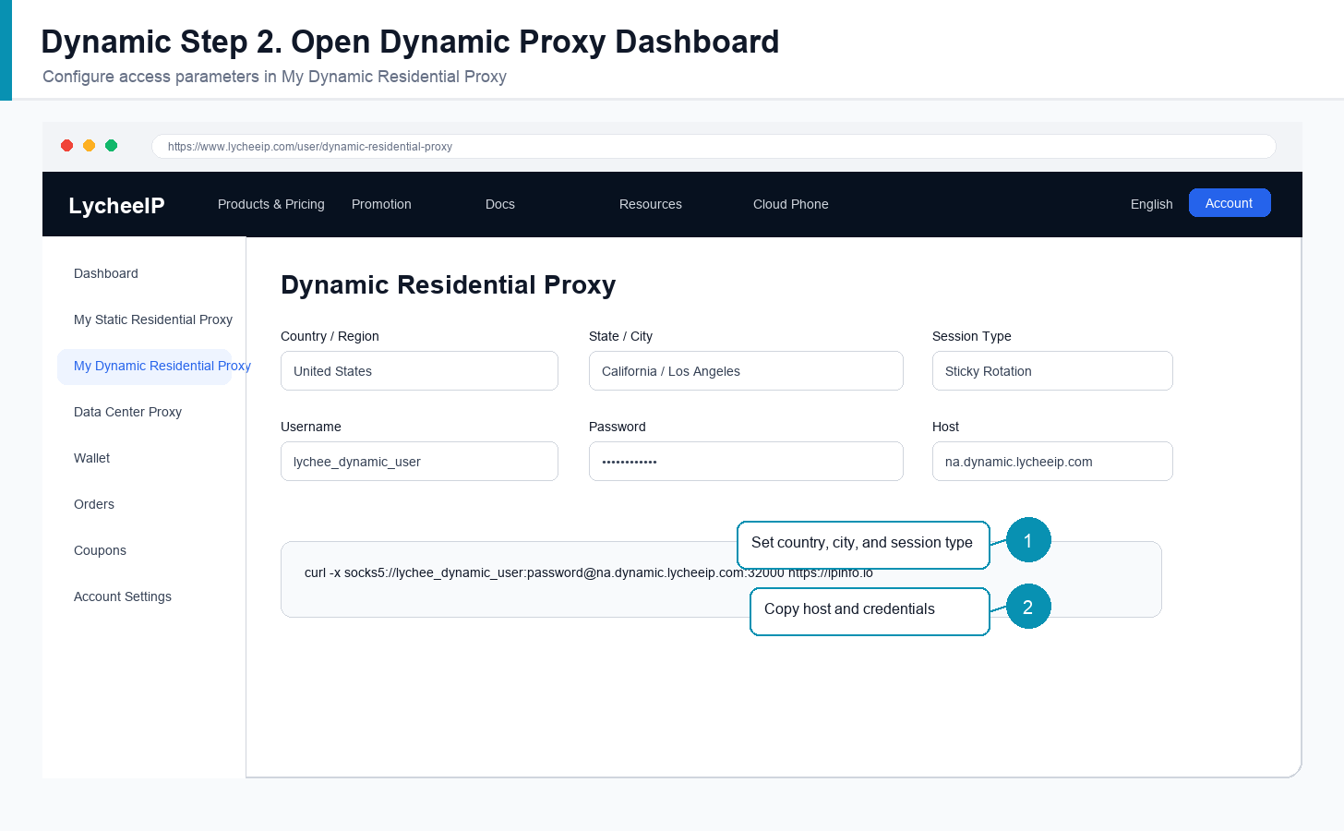
Task: Go to Dashboard in the sidebar
Action: [106, 273]
